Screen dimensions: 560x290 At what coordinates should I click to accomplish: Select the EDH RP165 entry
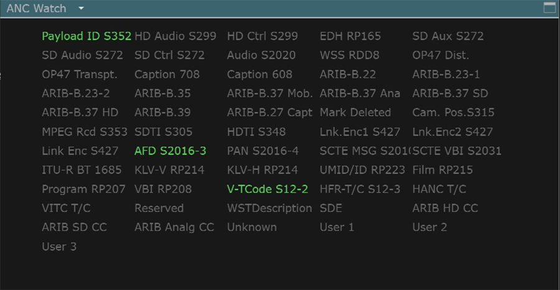click(x=350, y=36)
